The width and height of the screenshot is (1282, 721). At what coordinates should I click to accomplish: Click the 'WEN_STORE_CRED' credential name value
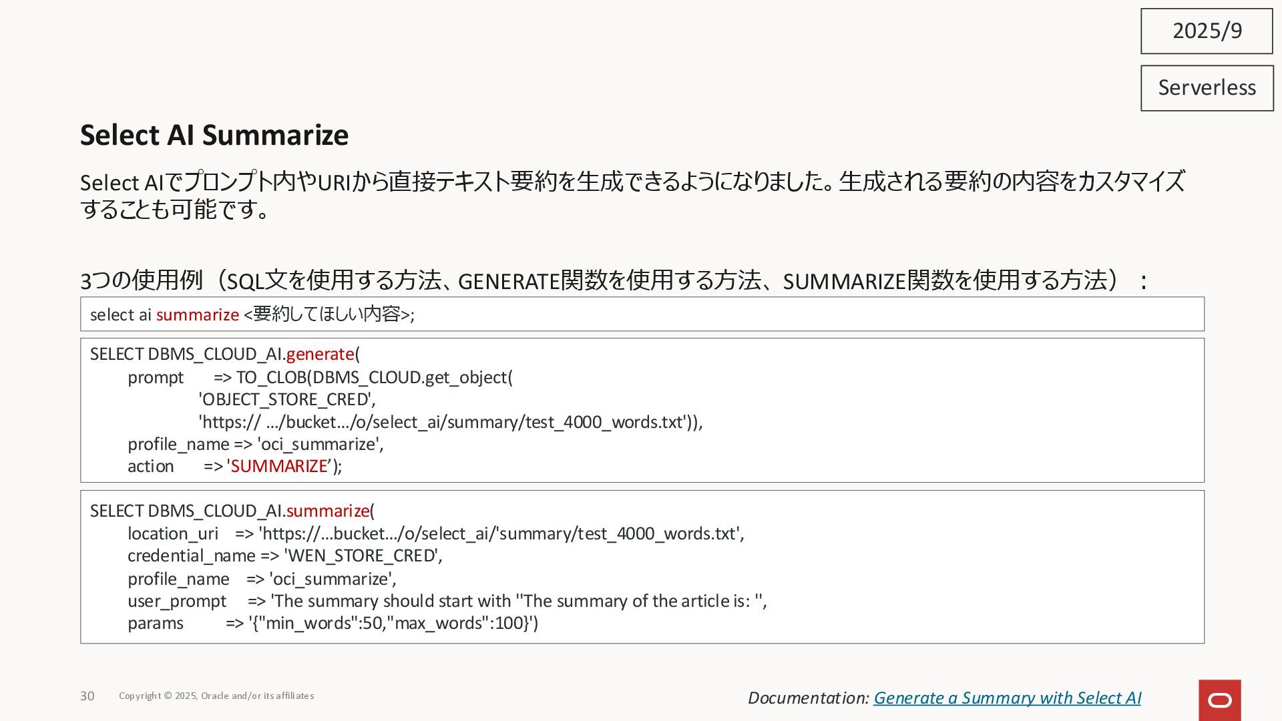363,555
